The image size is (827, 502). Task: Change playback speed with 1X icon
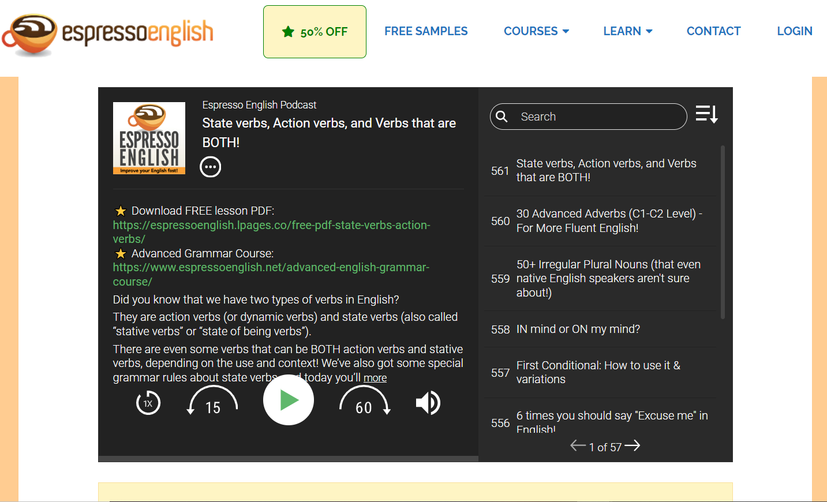click(x=148, y=403)
